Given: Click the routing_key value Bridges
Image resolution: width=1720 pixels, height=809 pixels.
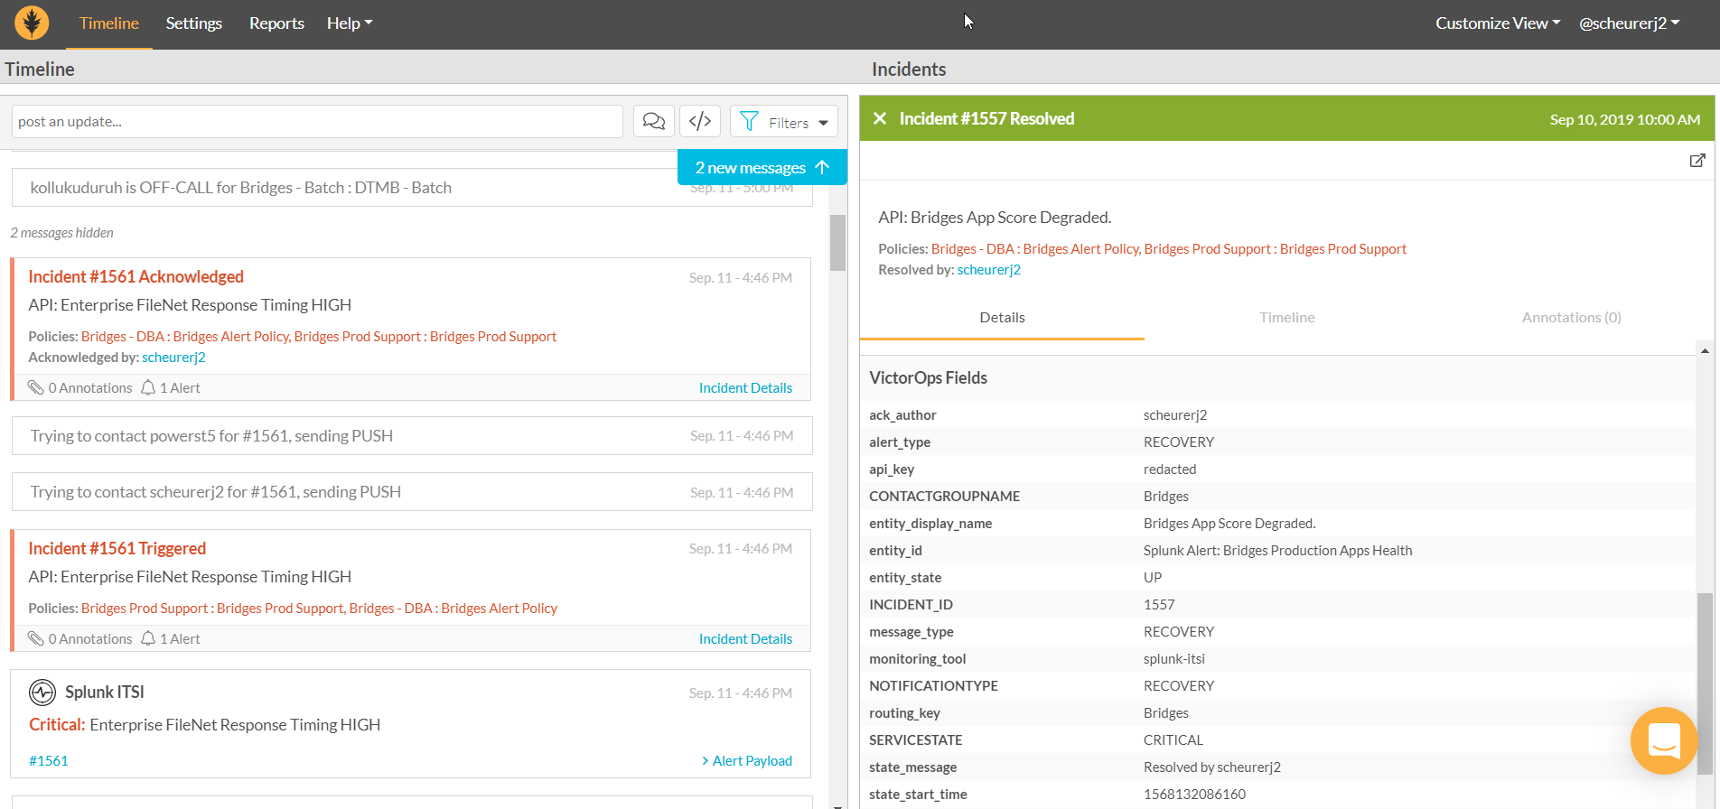Looking at the screenshot, I should coord(1166,713).
